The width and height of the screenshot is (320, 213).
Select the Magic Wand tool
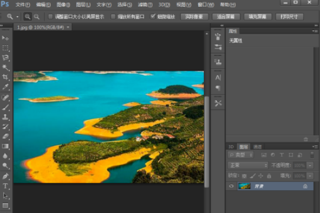tap(5, 67)
